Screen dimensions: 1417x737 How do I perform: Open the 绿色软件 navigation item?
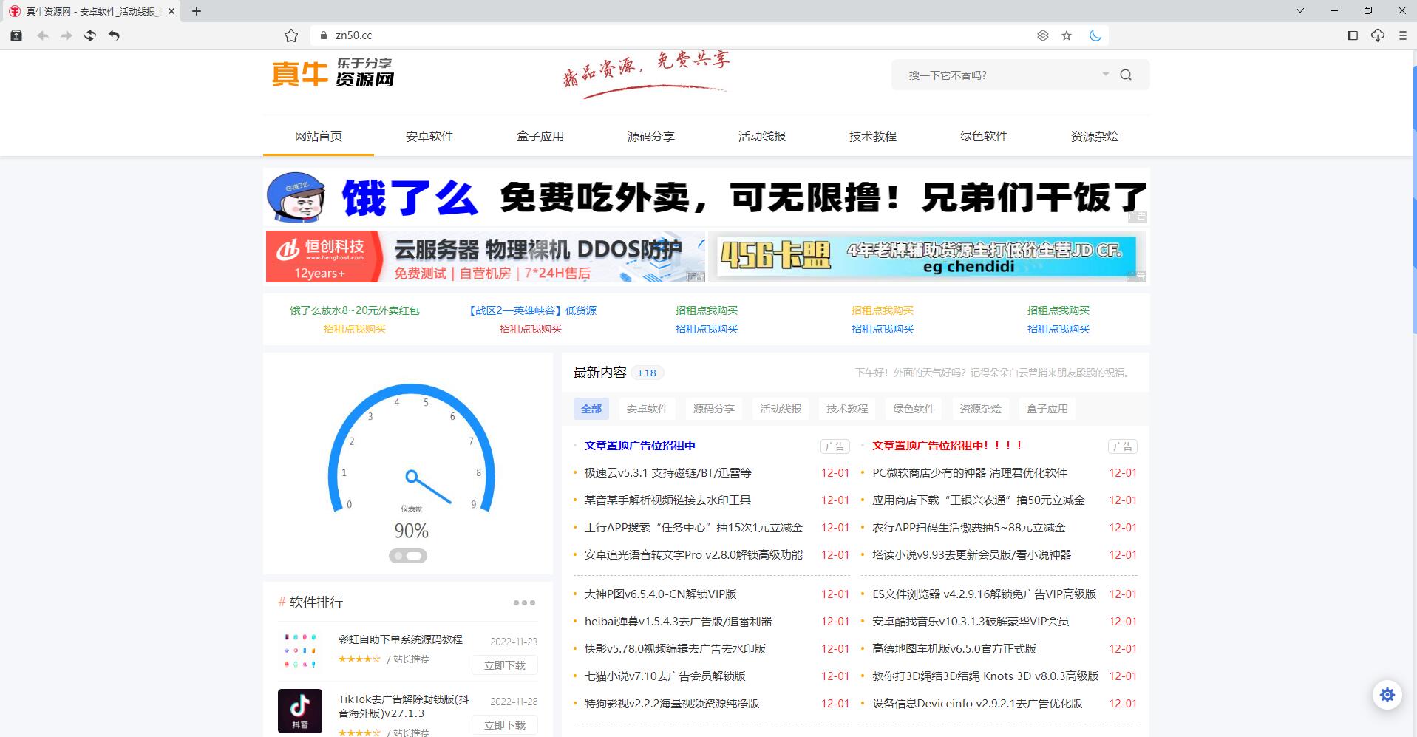tap(984, 136)
